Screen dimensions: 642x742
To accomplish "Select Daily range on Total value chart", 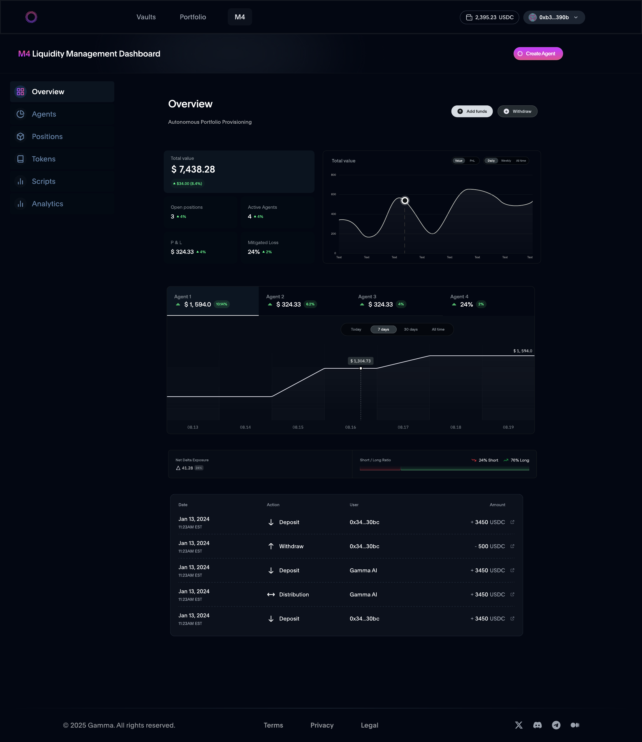I will [x=491, y=161].
